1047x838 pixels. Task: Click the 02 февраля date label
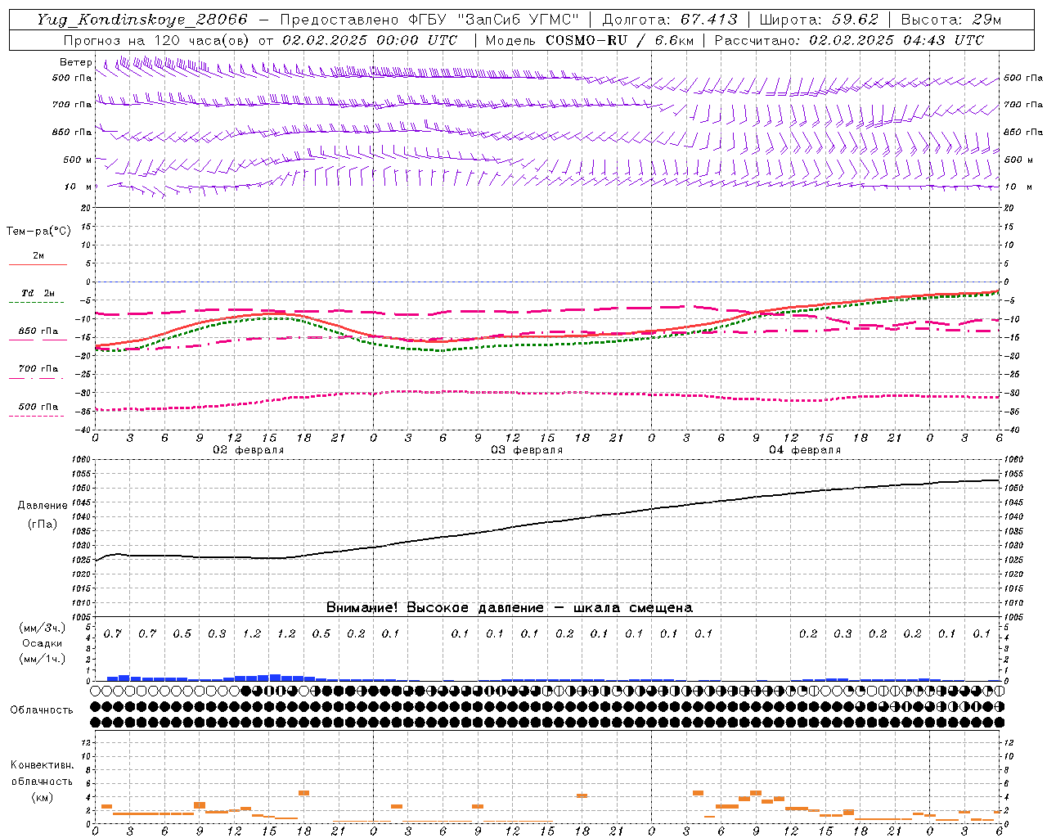(249, 450)
